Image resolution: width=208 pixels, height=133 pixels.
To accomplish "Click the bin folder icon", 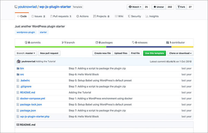I will [18, 68].
